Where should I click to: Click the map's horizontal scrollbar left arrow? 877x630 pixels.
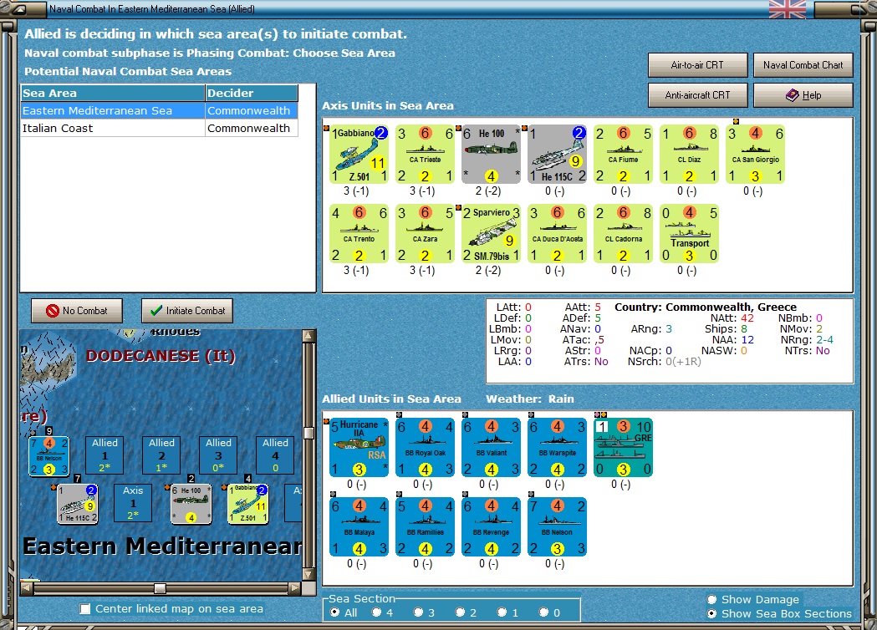click(x=26, y=588)
